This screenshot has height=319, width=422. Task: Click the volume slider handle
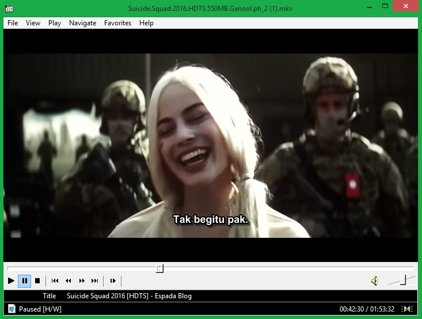403,280
